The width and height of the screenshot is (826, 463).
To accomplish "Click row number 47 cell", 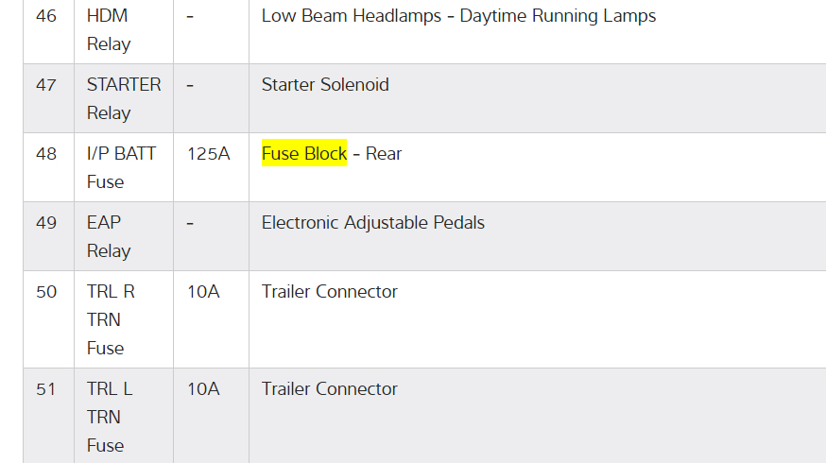I will point(46,84).
